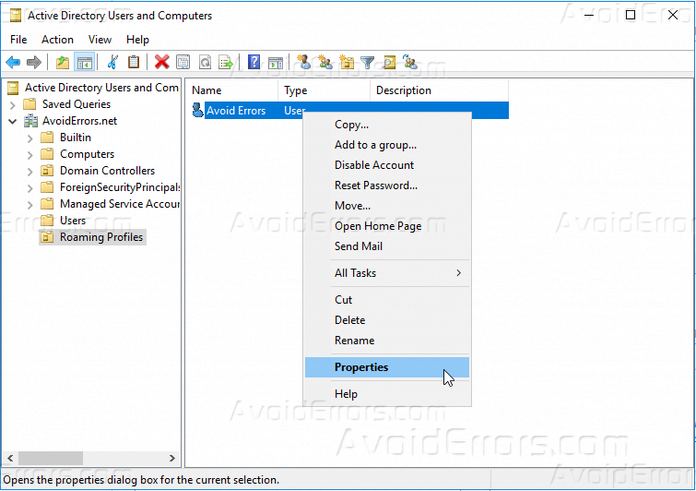
Task: Click the red X Delete toolbar icon
Action: pyautogui.click(x=161, y=63)
